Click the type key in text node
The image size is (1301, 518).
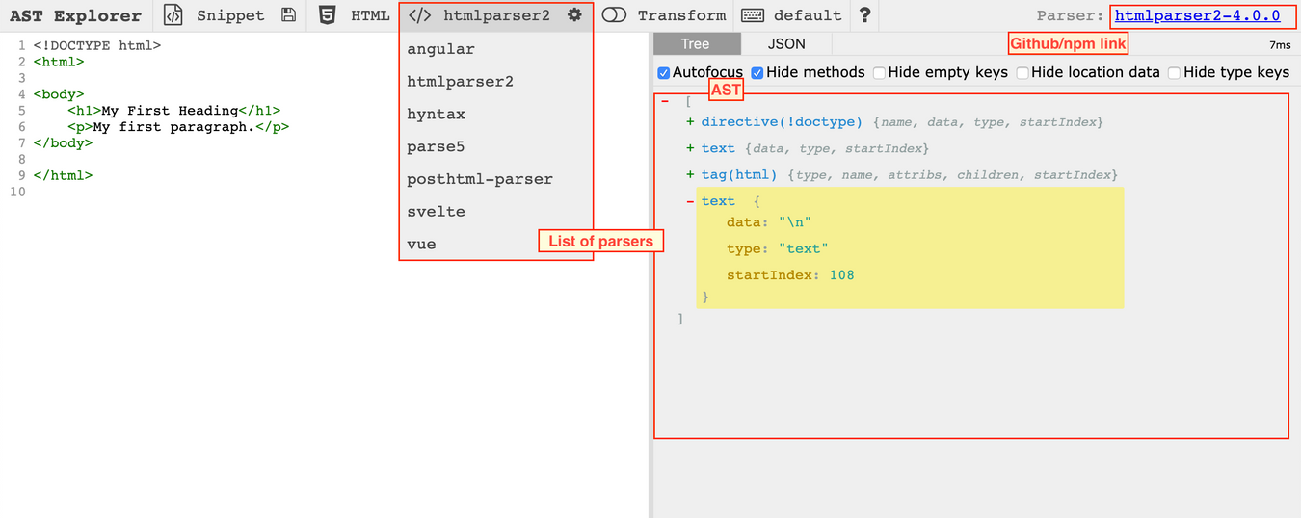[743, 248]
